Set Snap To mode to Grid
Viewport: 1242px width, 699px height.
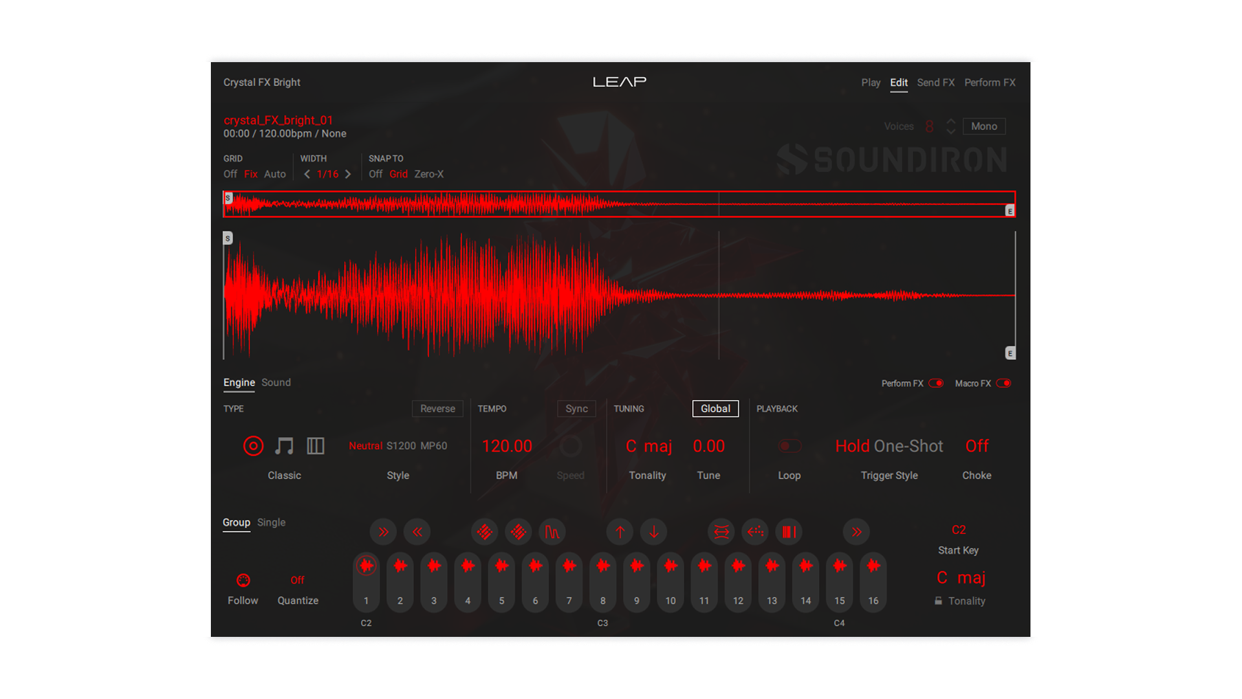[398, 174]
